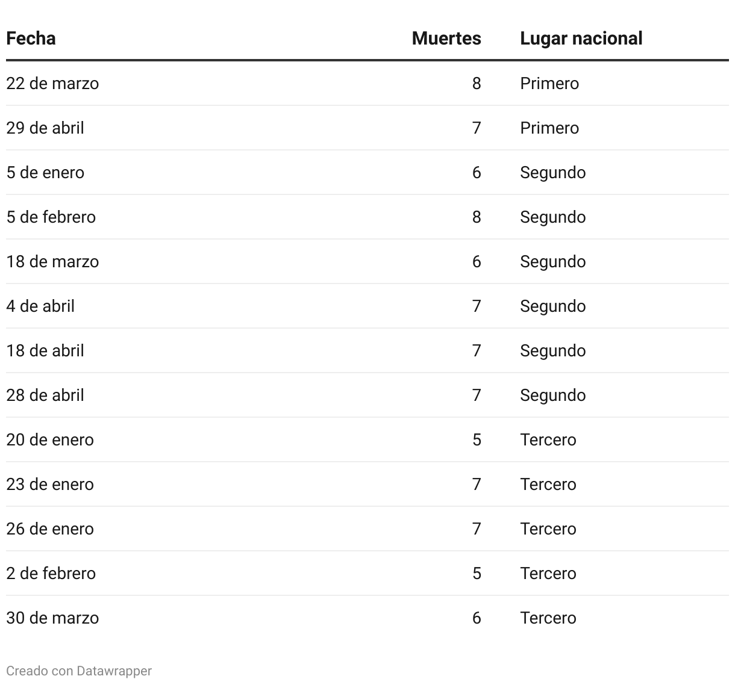735x685 pixels.
Task: Select the 30 de marzo date cell
Action: pyautogui.click(x=52, y=618)
